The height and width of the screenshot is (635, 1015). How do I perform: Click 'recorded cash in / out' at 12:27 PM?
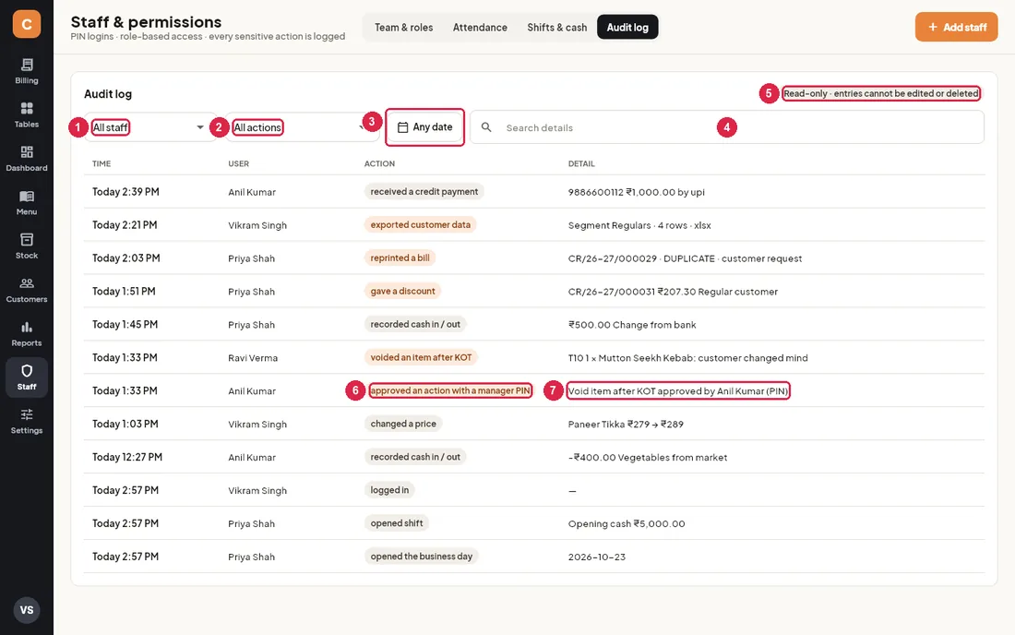tap(415, 457)
